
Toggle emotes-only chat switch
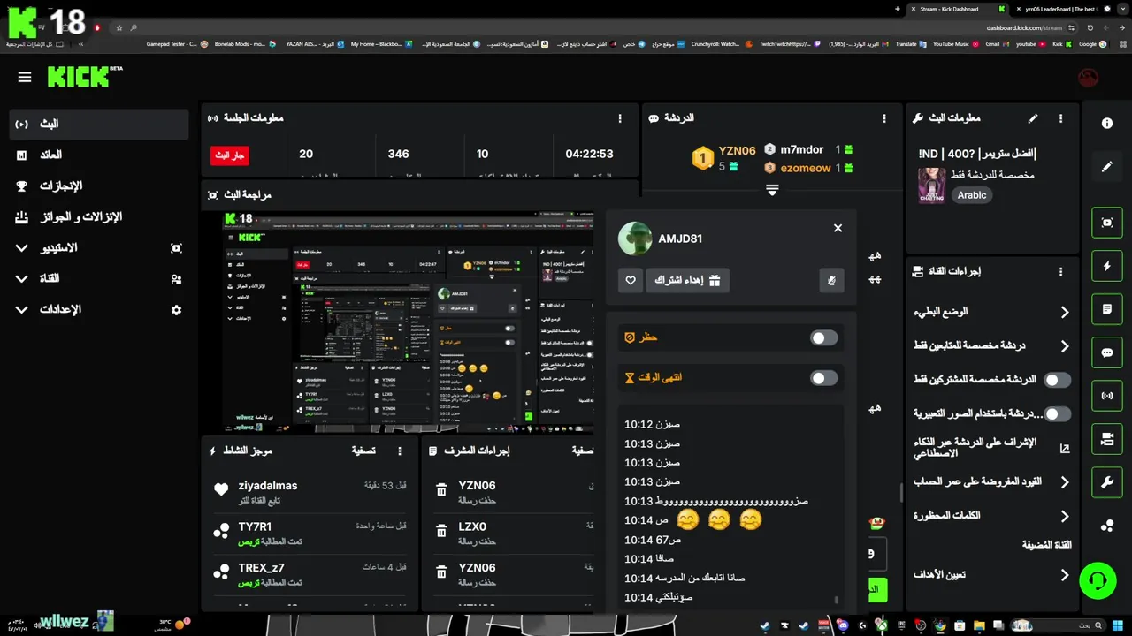point(1057,413)
